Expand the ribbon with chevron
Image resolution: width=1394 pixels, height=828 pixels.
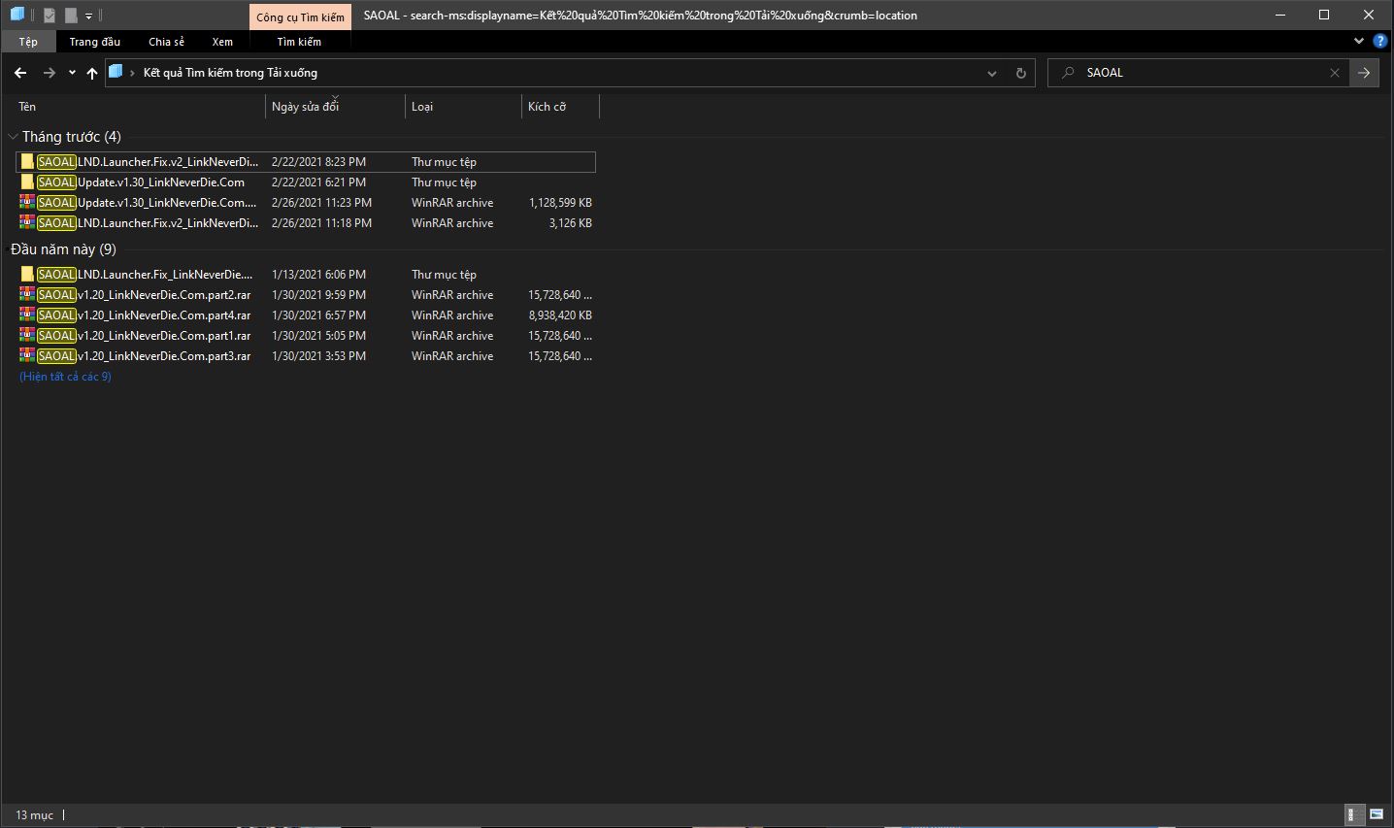click(x=1359, y=42)
